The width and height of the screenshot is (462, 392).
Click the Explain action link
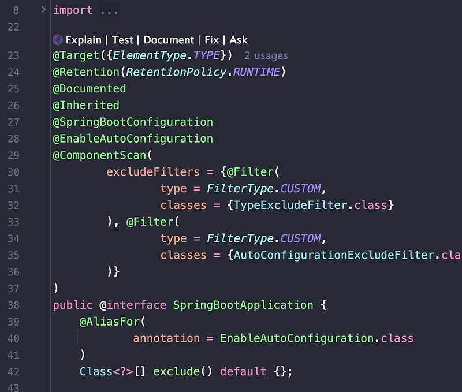coord(84,40)
